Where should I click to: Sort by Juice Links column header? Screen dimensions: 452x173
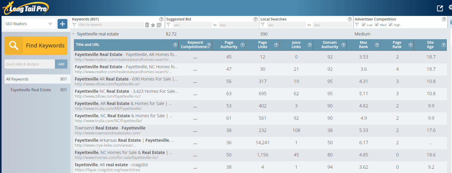point(296,45)
